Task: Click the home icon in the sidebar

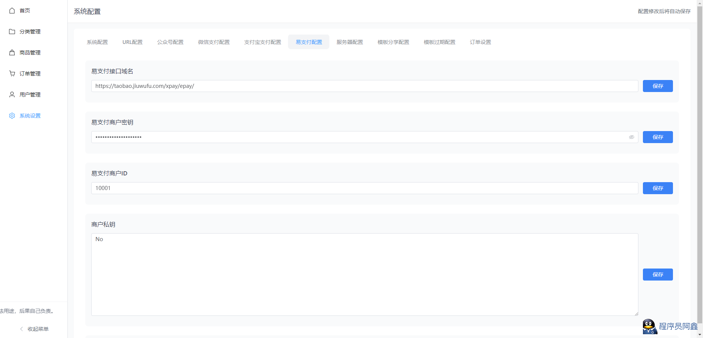Action: pyautogui.click(x=12, y=11)
